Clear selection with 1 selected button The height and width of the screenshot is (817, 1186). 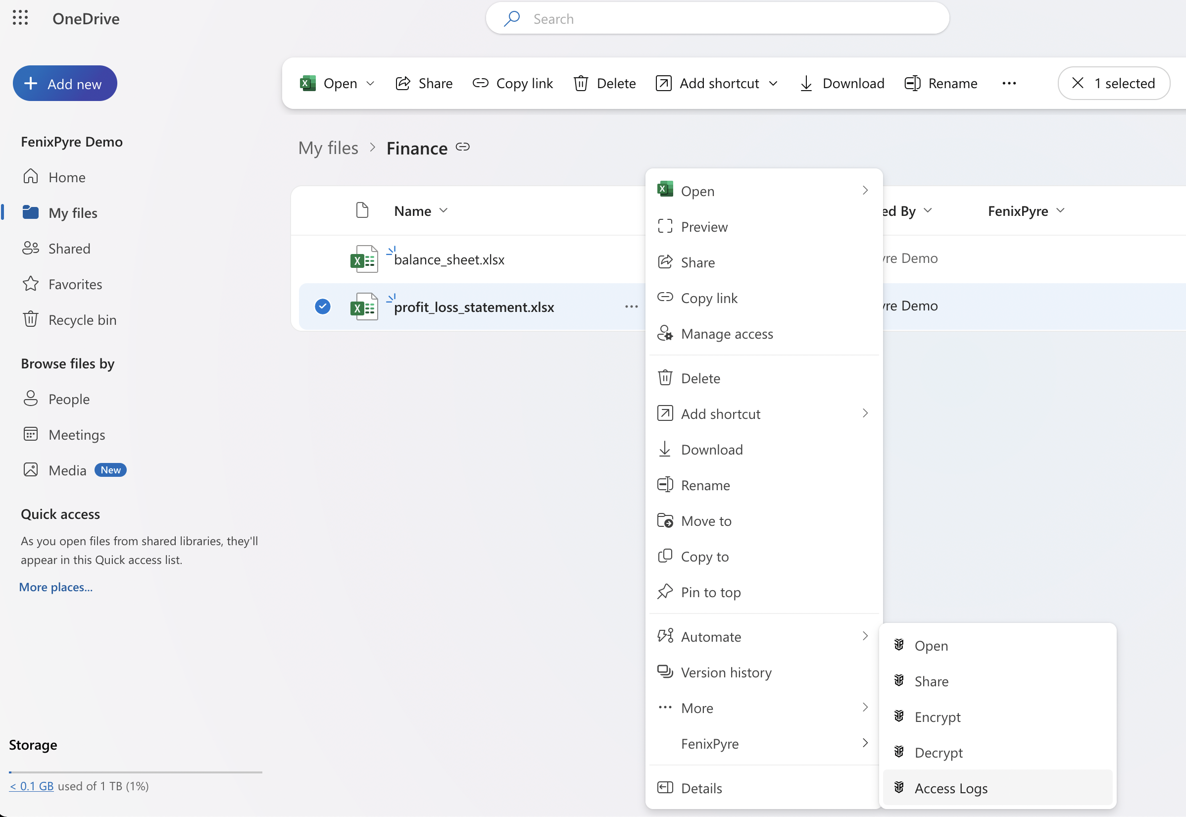coord(1114,83)
